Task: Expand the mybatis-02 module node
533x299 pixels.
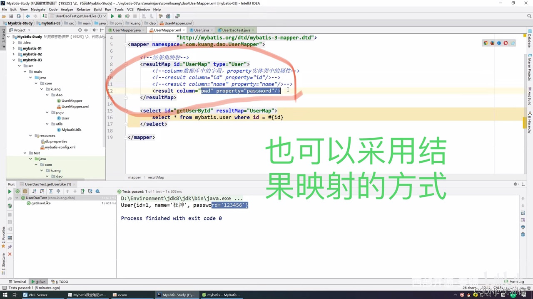Action: [x=14, y=54]
